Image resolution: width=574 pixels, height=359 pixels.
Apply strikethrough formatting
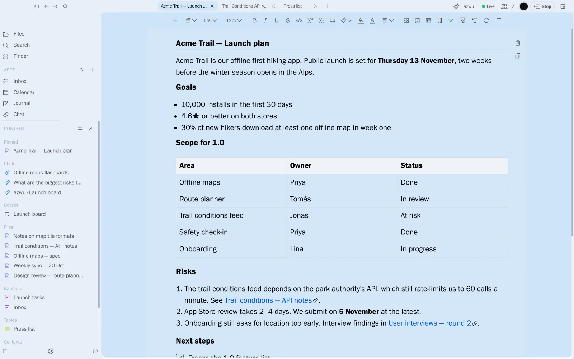tap(288, 20)
